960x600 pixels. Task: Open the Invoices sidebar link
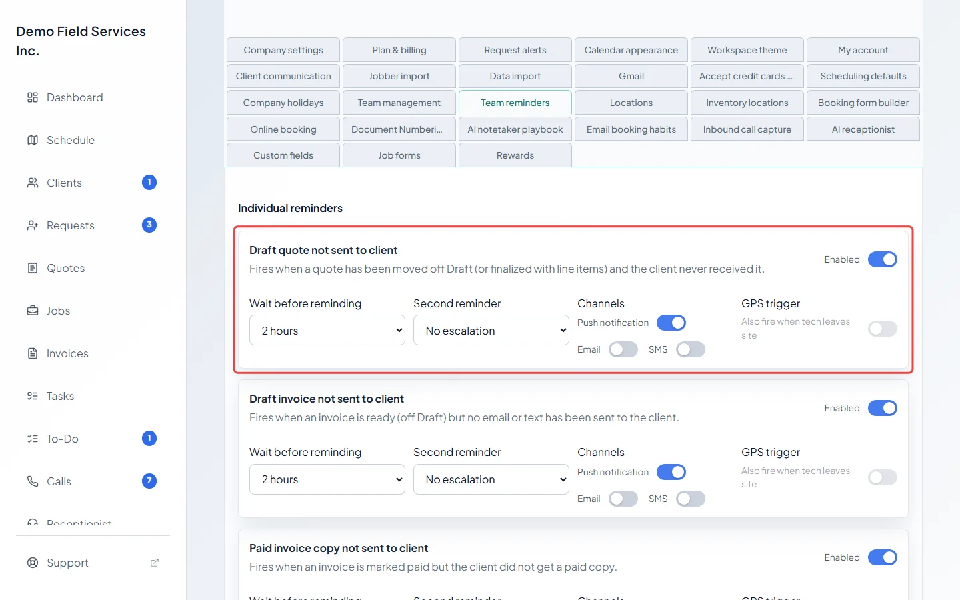click(67, 353)
